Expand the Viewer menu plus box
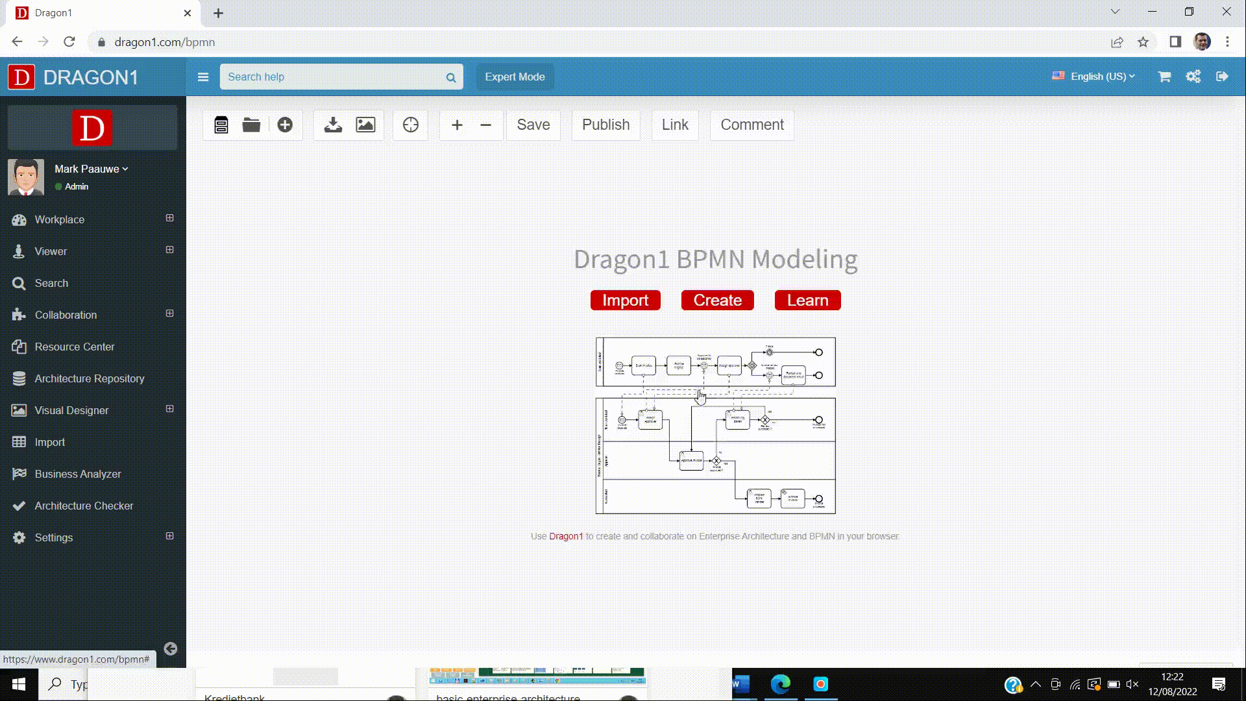This screenshot has height=701, width=1246. click(170, 250)
